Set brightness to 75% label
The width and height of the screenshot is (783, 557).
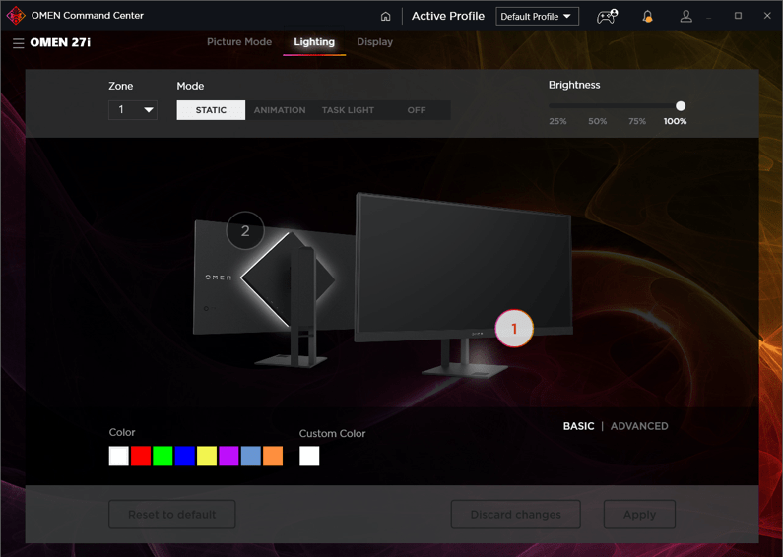coord(637,121)
